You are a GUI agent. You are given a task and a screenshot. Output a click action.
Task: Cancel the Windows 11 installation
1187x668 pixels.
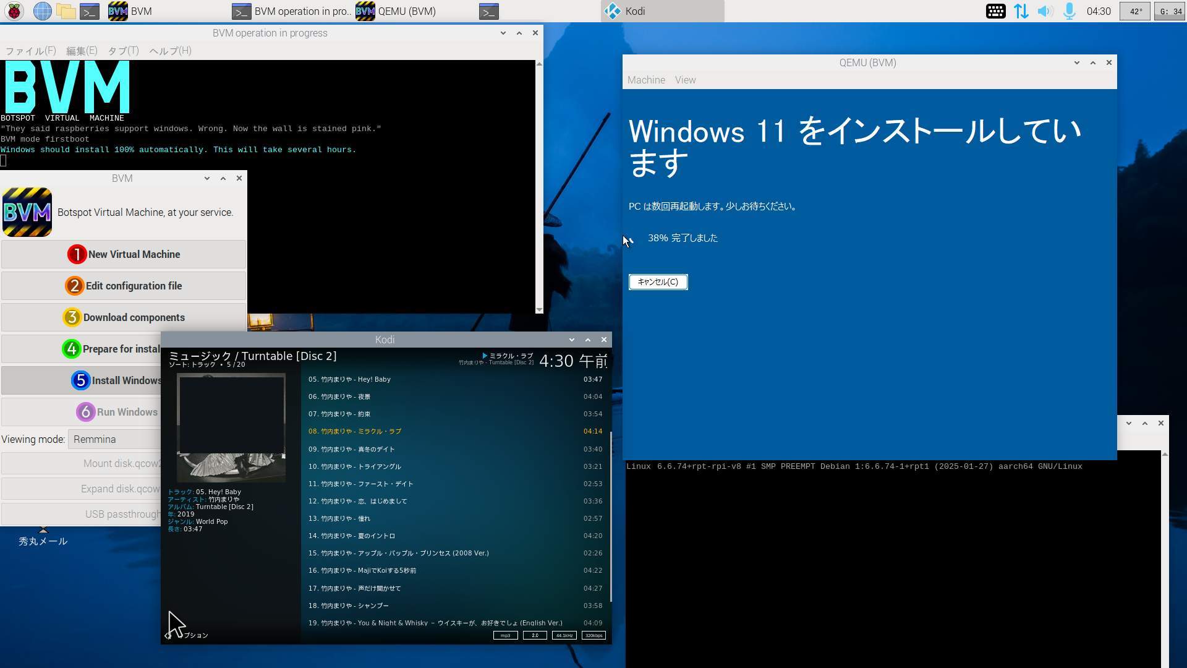tap(658, 282)
